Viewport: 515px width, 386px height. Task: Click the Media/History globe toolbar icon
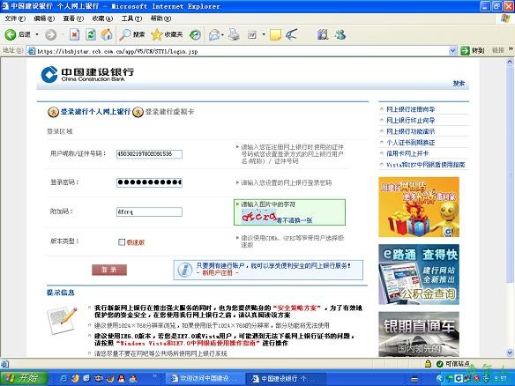pos(195,34)
